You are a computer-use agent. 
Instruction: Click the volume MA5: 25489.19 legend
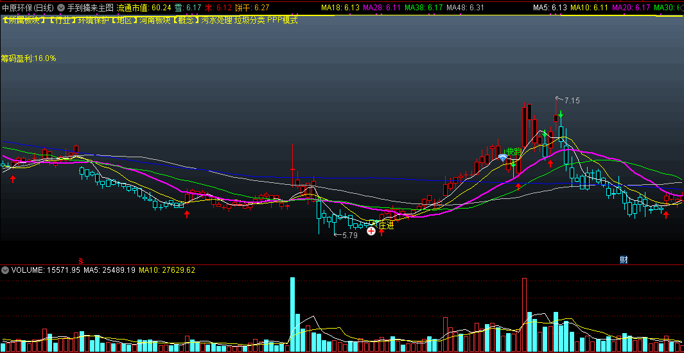tap(109, 270)
